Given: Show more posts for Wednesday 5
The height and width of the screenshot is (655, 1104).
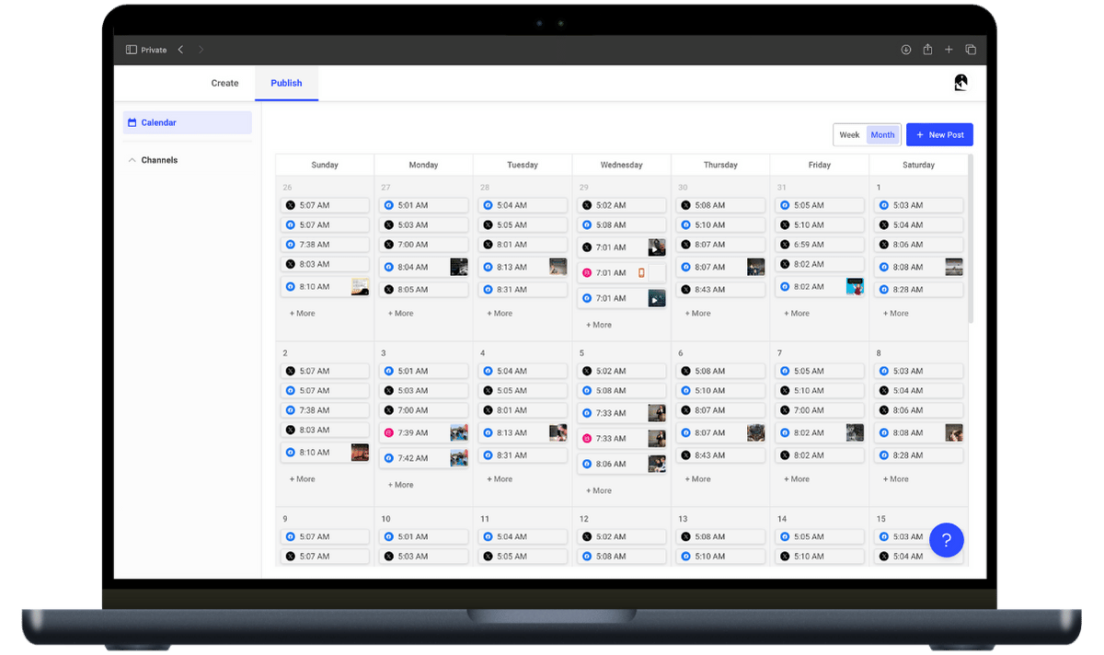Looking at the screenshot, I should 598,491.
